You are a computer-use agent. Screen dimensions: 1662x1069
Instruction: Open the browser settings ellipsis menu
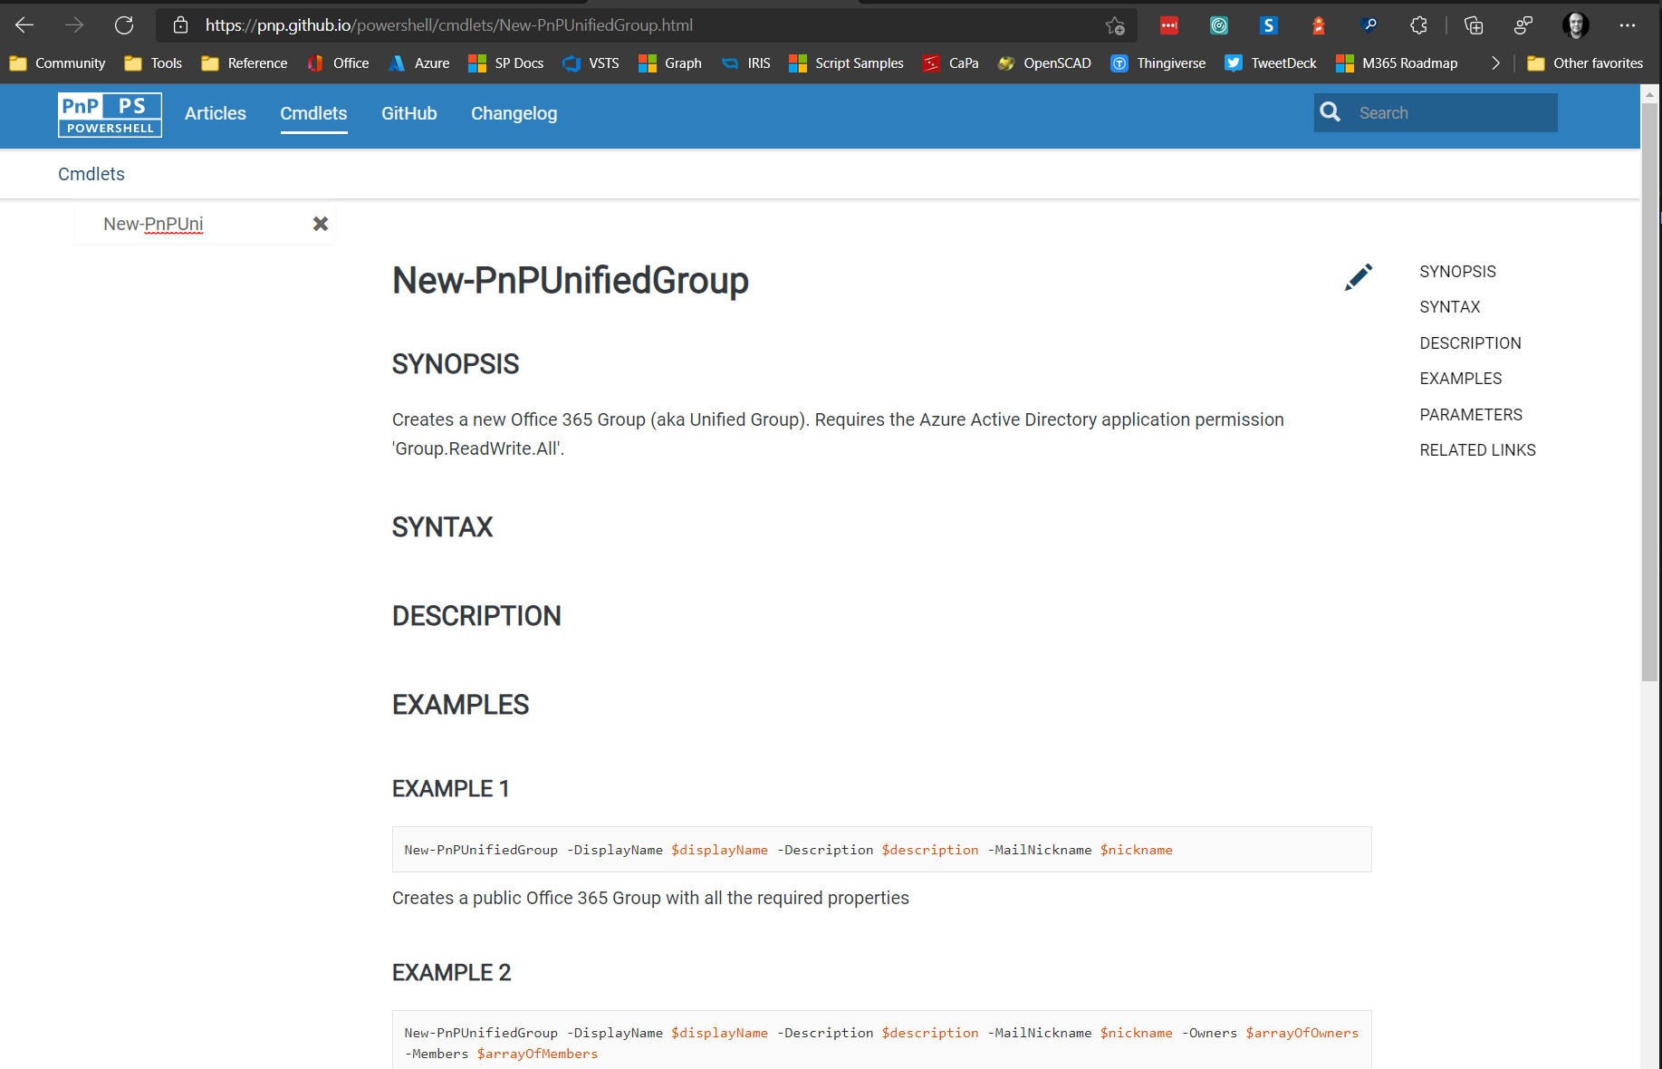(1628, 24)
